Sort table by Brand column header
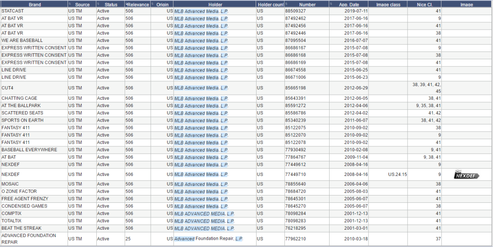Image resolution: width=493 pixels, height=247 pixels. (34, 5)
